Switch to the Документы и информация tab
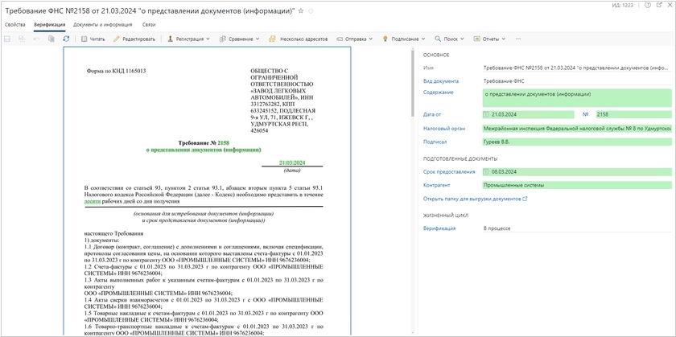This screenshot has width=676, height=337. click(102, 25)
